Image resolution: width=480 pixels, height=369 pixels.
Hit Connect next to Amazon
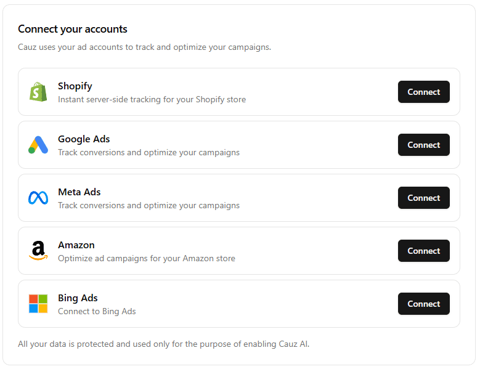(423, 251)
